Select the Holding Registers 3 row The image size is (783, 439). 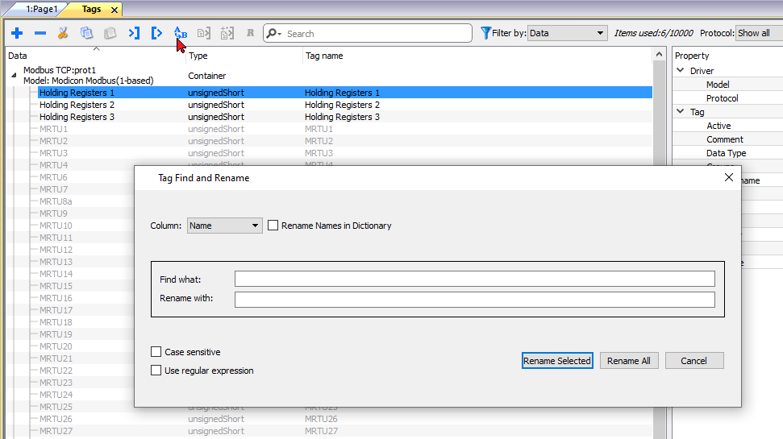(x=344, y=117)
